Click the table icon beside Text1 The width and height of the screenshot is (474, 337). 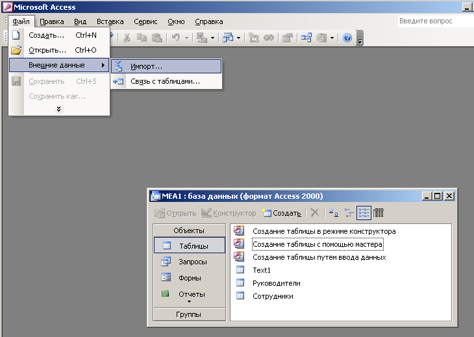click(240, 269)
